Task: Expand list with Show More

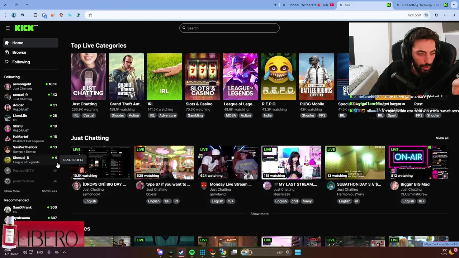Action: [12, 191]
